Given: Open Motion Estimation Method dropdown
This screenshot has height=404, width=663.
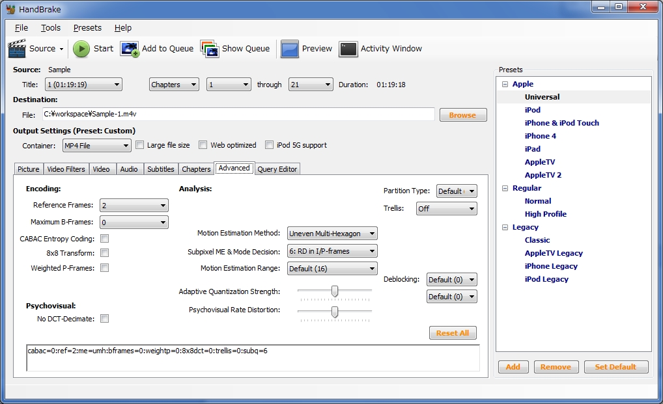Looking at the screenshot, I should click(x=332, y=234).
